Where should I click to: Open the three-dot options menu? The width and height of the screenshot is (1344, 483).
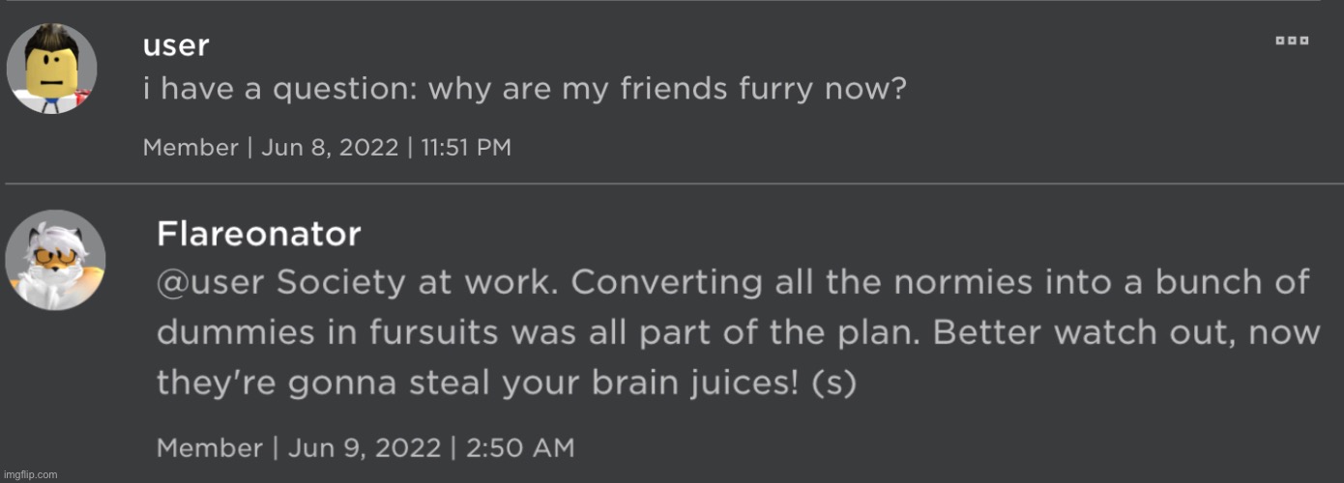pos(1291,41)
